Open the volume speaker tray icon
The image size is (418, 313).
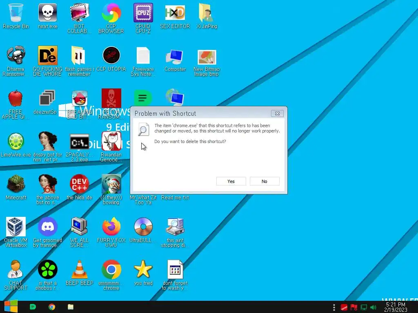(x=373, y=307)
